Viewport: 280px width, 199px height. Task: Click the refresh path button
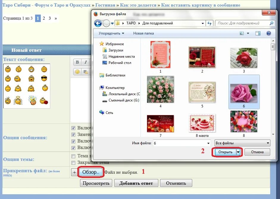pyautogui.click(x=209, y=23)
